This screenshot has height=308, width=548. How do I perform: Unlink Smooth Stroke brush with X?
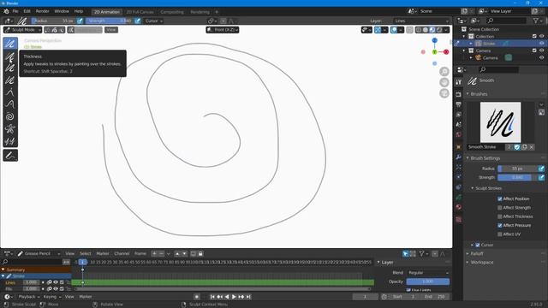[x=531, y=147]
